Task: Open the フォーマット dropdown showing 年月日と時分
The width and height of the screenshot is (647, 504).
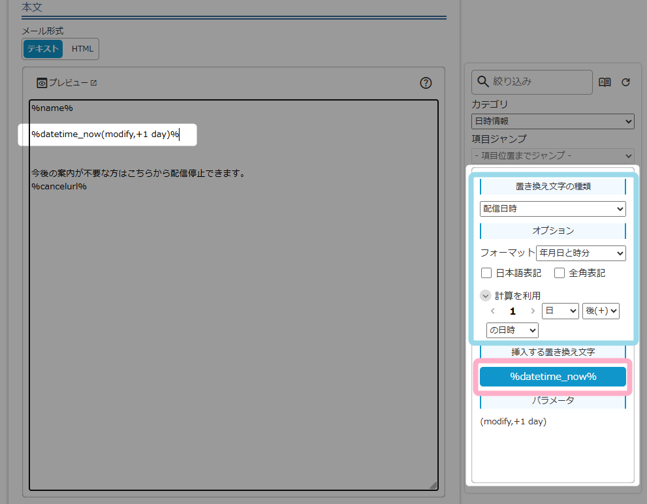Action: point(580,253)
